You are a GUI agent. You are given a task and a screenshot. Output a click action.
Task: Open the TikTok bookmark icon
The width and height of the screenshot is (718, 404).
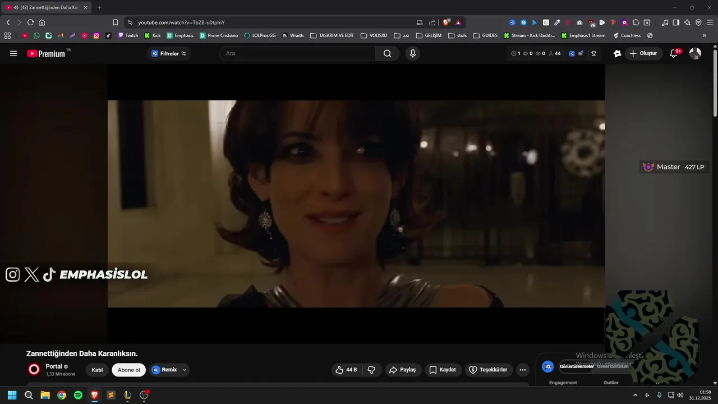pyautogui.click(x=108, y=35)
